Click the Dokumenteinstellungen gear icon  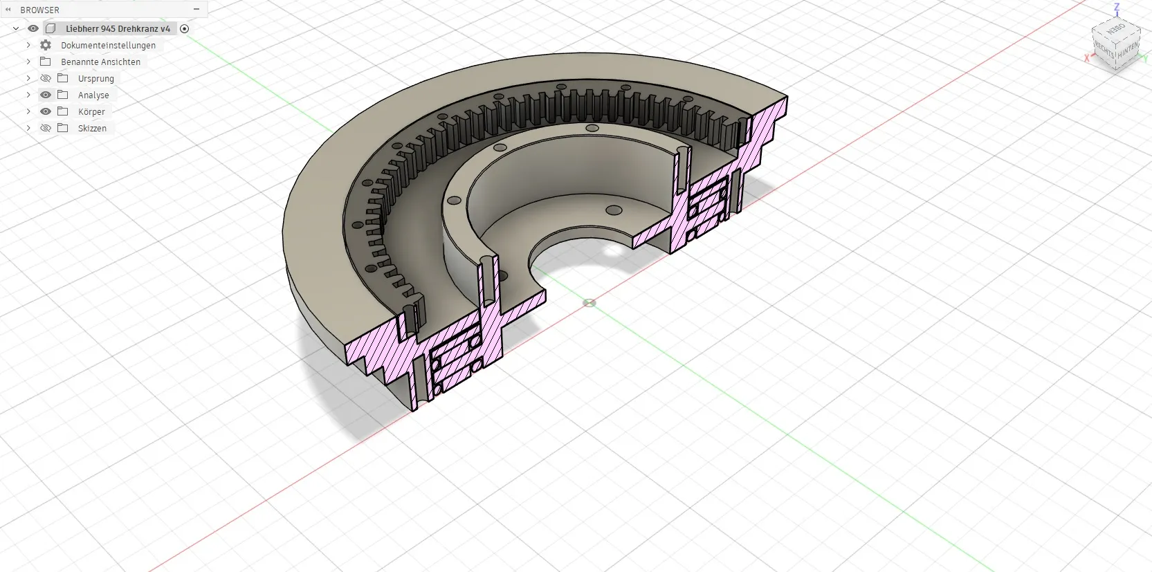46,45
